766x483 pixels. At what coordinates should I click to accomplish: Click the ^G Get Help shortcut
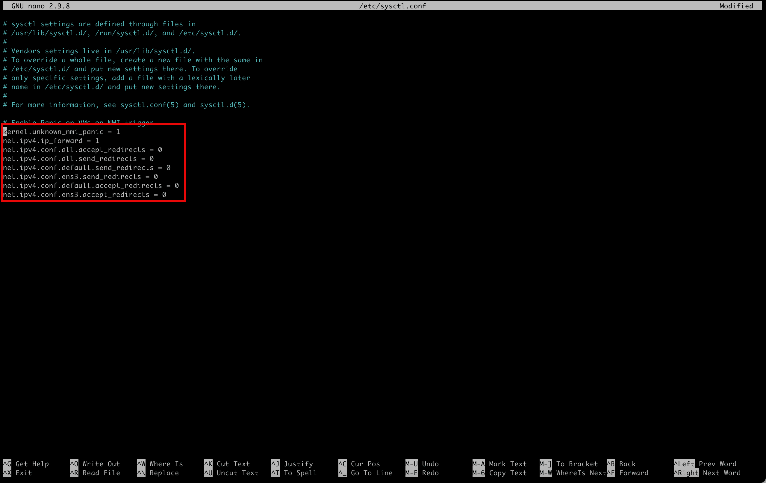26,464
